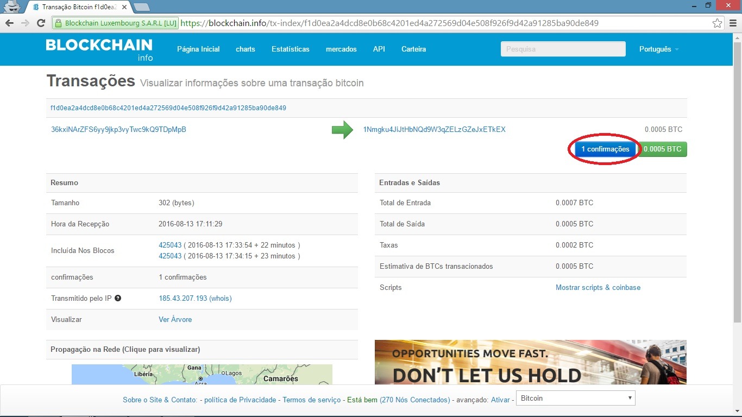Open the Estatísticas menu item
Image resolution: width=742 pixels, height=417 pixels.
pyautogui.click(x=290, y=49)
